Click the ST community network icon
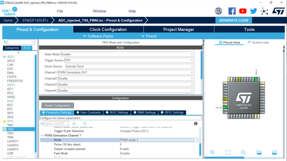The width and height of the screenshot is (287, 161). 264,11
